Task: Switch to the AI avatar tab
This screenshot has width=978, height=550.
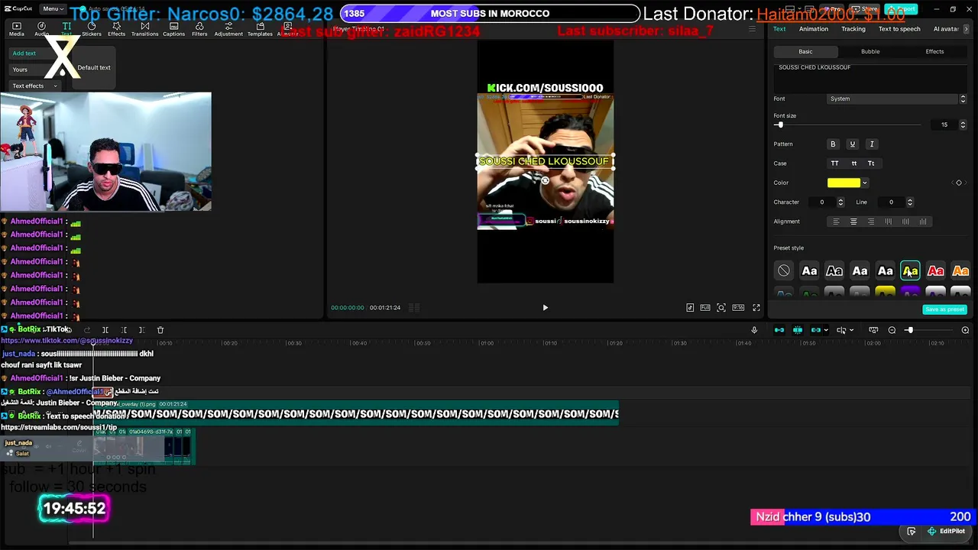Action: coord(947,29)
